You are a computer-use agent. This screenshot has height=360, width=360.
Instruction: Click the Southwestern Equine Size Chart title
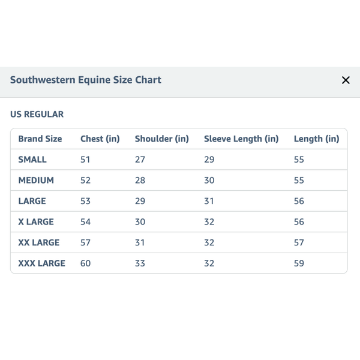86,80
